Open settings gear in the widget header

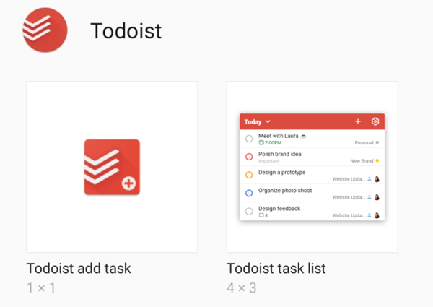pyautogui.click(x=375, y=121)
